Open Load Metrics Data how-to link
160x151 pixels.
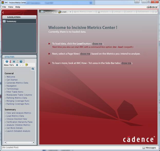[15, 116]
